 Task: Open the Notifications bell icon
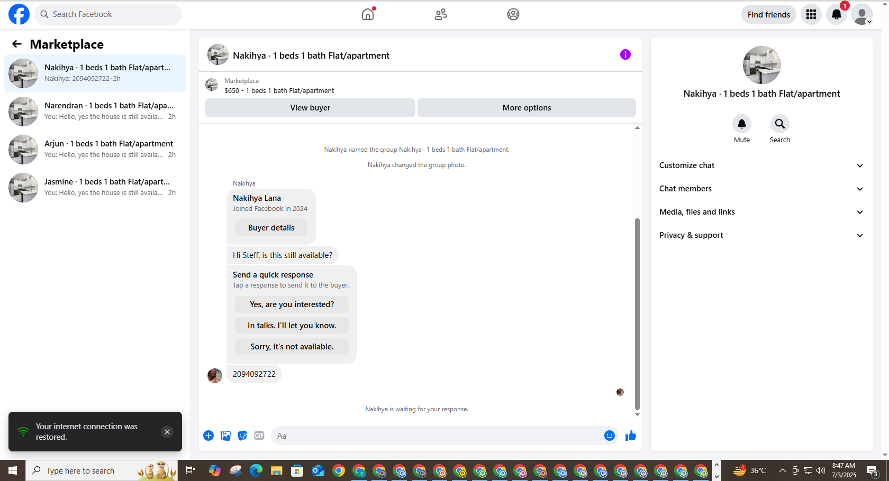837,14
